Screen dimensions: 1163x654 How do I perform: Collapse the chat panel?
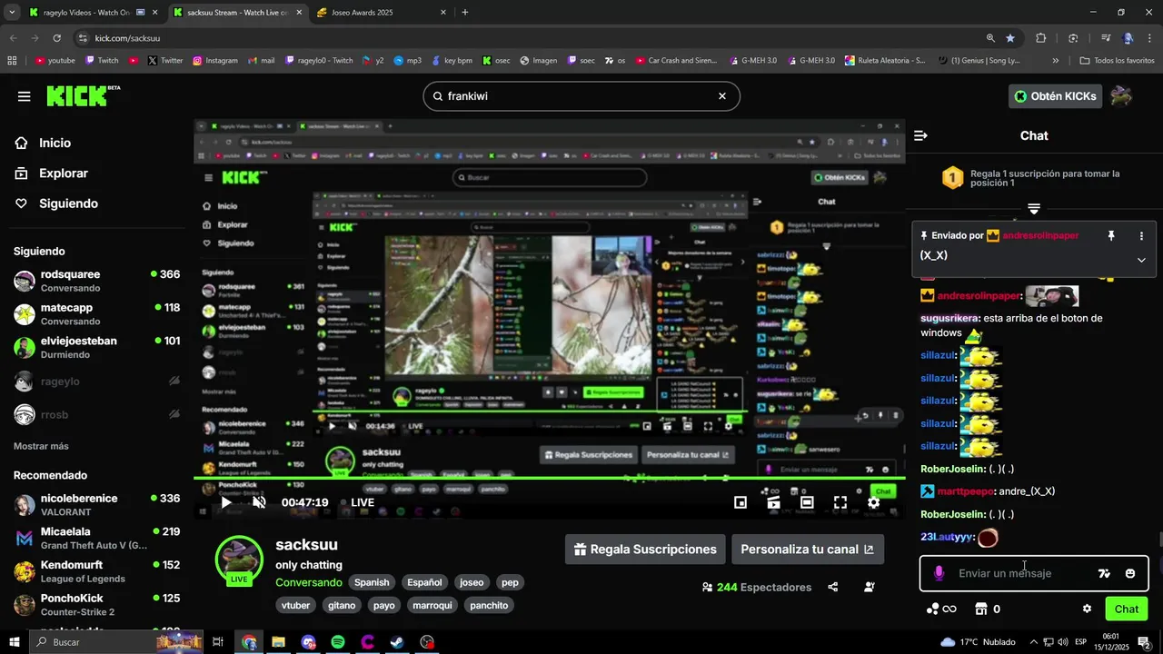click(x=920, y=135)
